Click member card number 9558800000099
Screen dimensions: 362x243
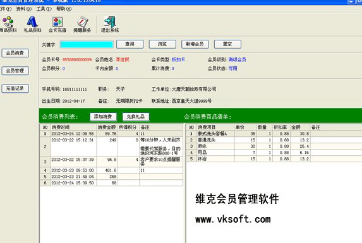point(77,60)
